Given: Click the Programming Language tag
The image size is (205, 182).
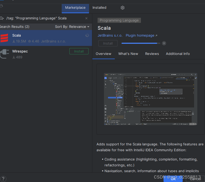Looking at the screenshot, I should (119, 20).
